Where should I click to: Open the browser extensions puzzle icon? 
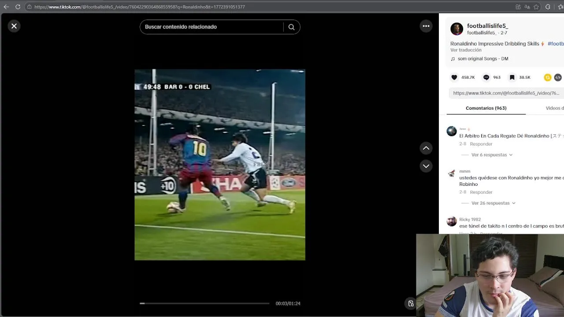[548, 7]
